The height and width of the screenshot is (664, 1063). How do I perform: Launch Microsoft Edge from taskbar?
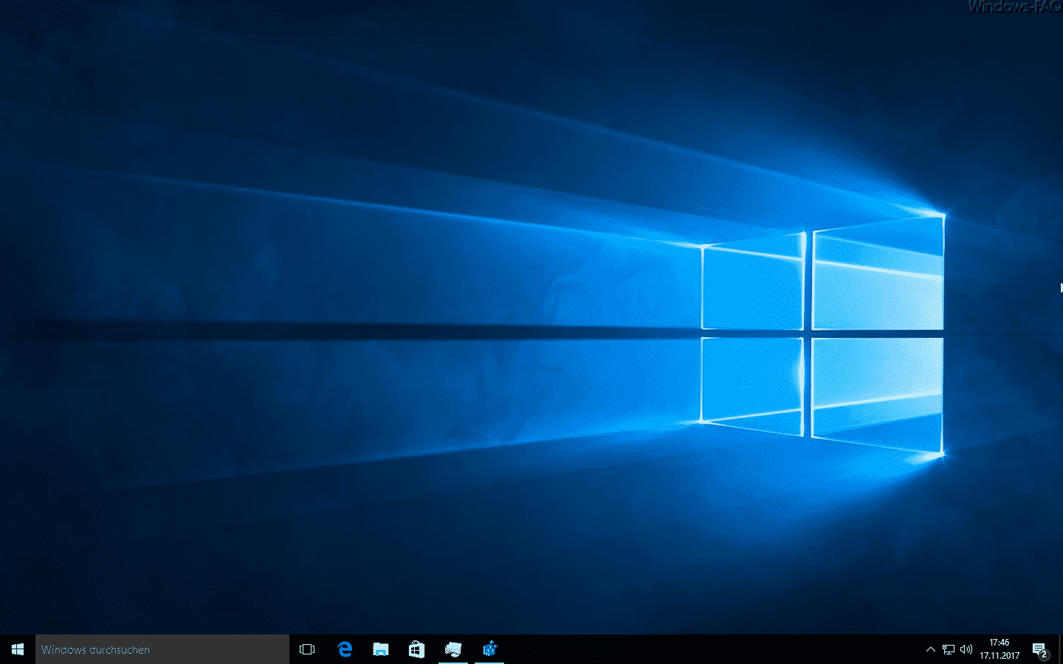[345, 649]
